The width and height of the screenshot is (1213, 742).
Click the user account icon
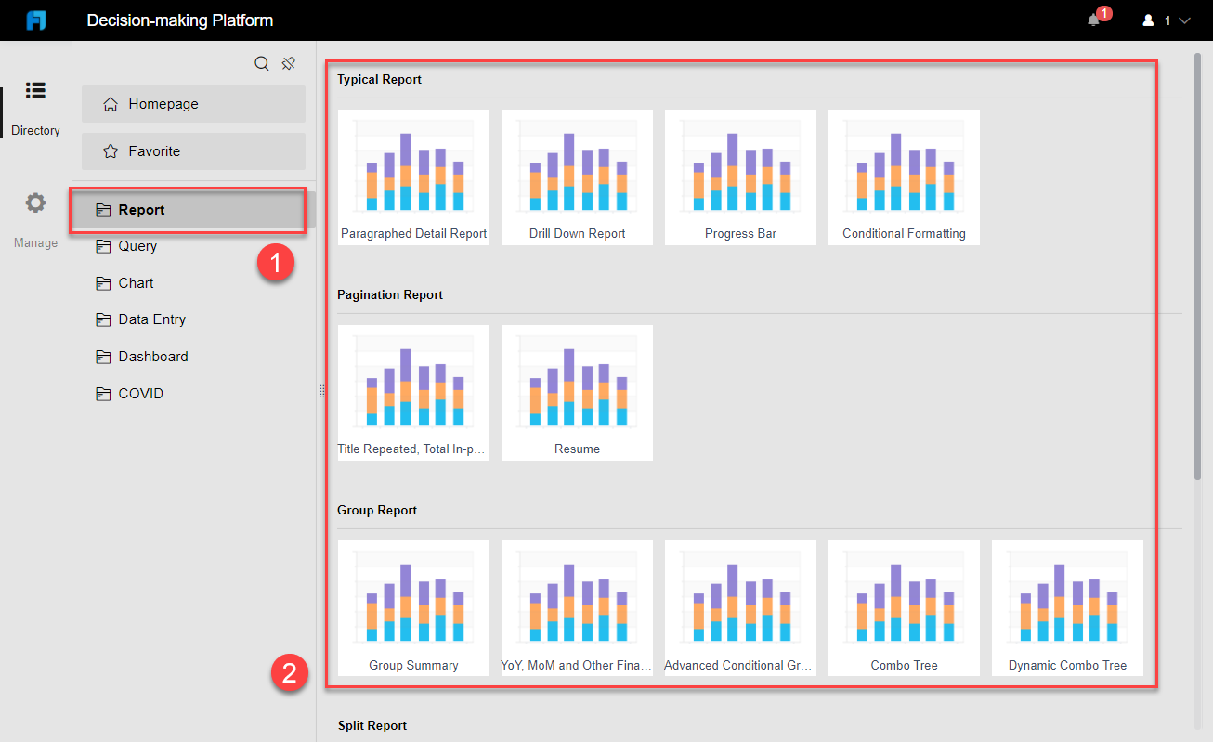1147,20
